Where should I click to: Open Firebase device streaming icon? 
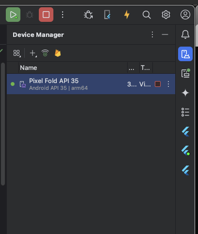[x=58, y=53]
